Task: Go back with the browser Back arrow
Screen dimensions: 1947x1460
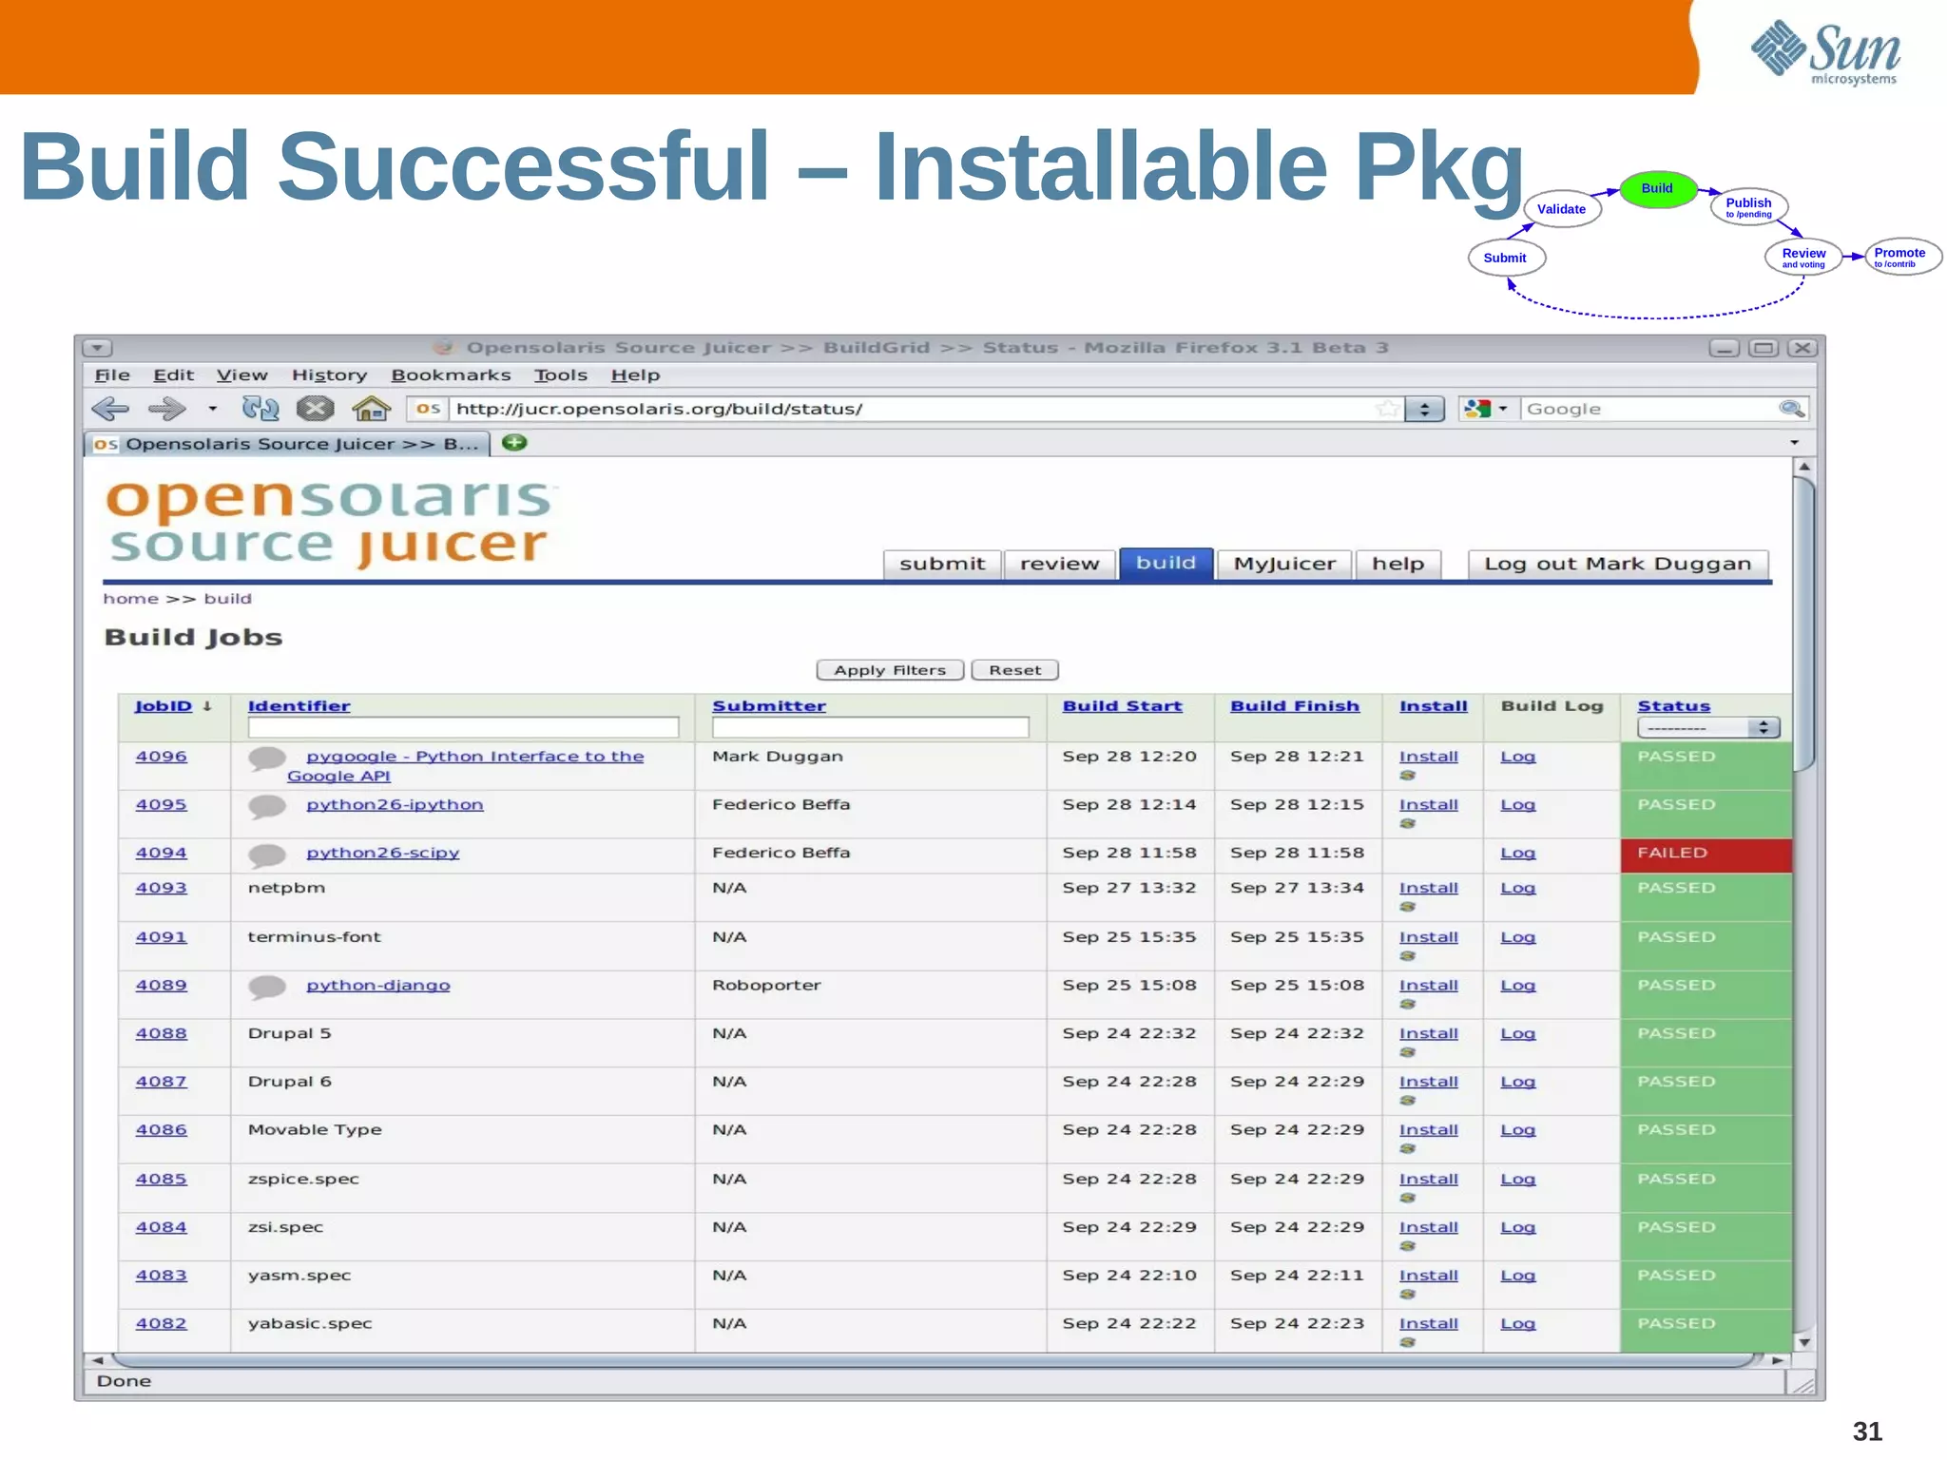Action: coord(110,409)
